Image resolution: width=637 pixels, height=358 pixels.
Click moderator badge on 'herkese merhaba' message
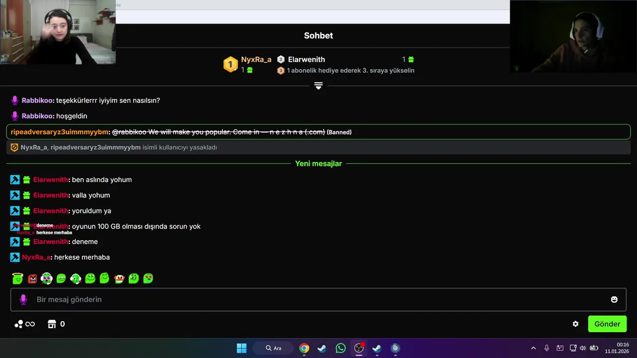click(15, 257)
